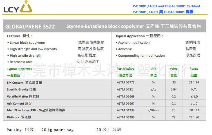The image size is (212, 135).
Task: Click 'ASTM D5668' test method cell
Action: point(126,96)
